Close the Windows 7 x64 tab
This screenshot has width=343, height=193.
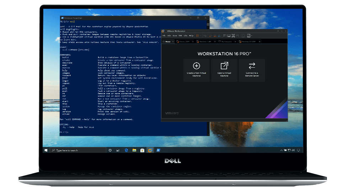(x=215, y=41)
